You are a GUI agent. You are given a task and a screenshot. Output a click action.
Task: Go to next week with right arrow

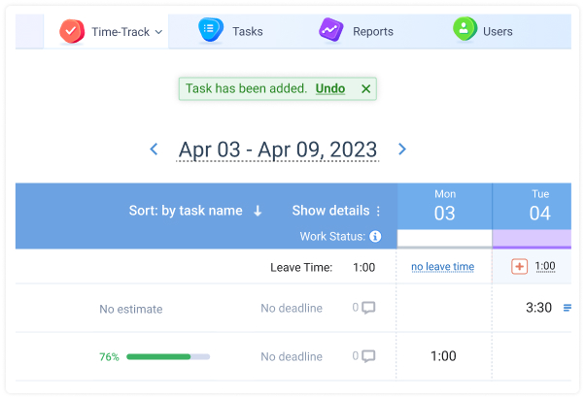coord(401,150)
